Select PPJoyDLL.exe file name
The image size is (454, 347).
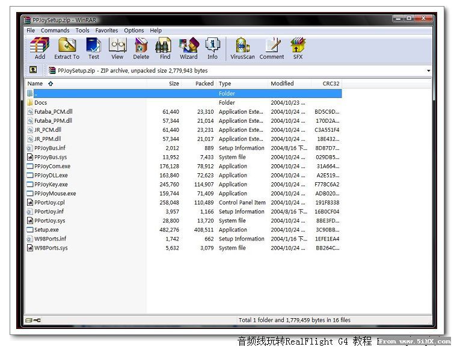coord(51,175)
